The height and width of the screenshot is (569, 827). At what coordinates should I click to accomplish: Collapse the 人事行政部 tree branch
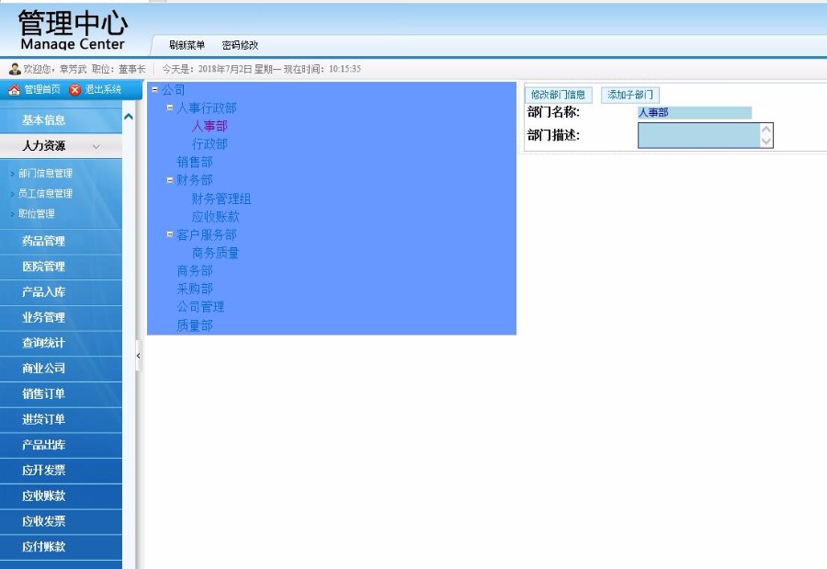pos(170,108)
